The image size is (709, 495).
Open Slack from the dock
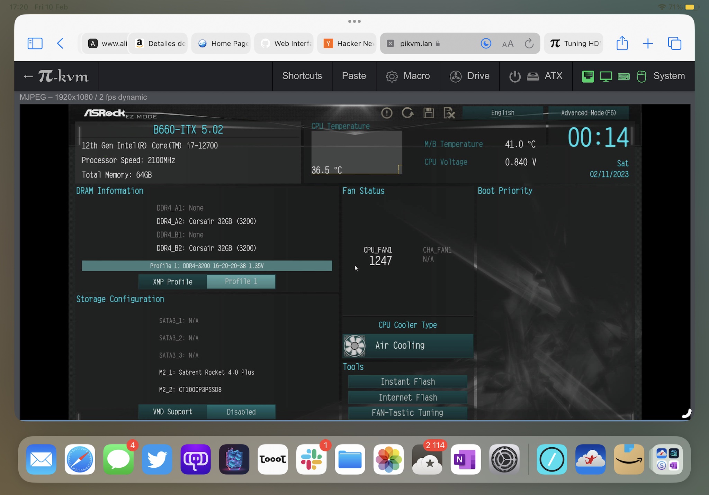point(312,459)
